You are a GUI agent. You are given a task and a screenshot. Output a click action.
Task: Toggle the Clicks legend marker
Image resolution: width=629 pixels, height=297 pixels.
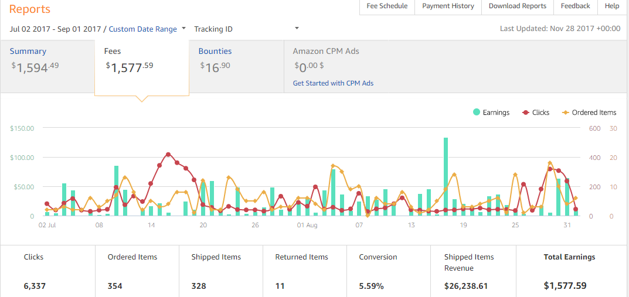pyautogui.click(x=526, y=112)
